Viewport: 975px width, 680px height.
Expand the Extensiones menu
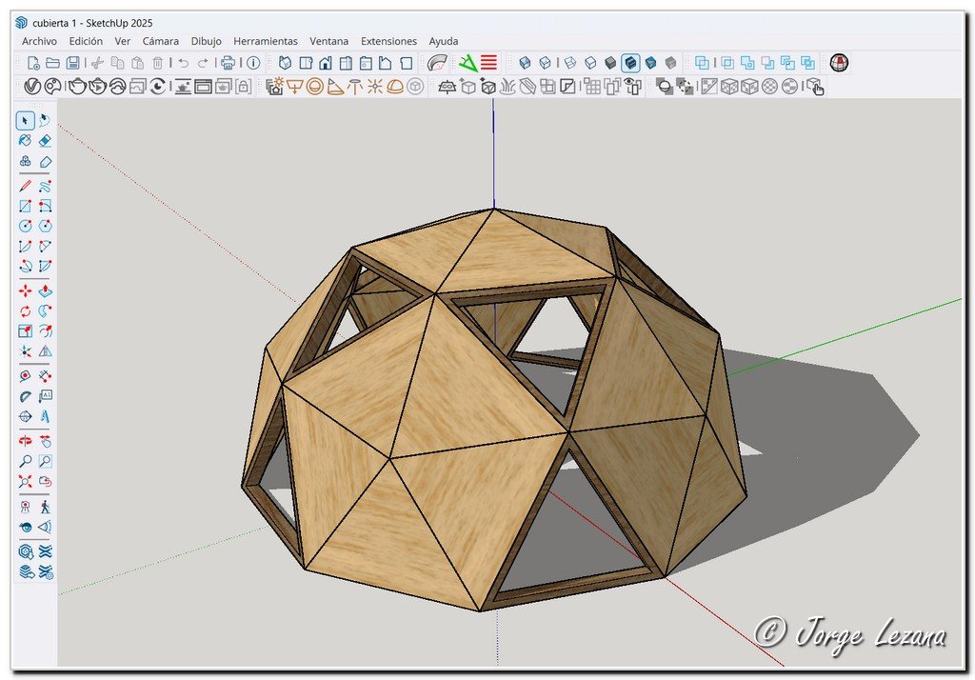(x=388, y=41)
